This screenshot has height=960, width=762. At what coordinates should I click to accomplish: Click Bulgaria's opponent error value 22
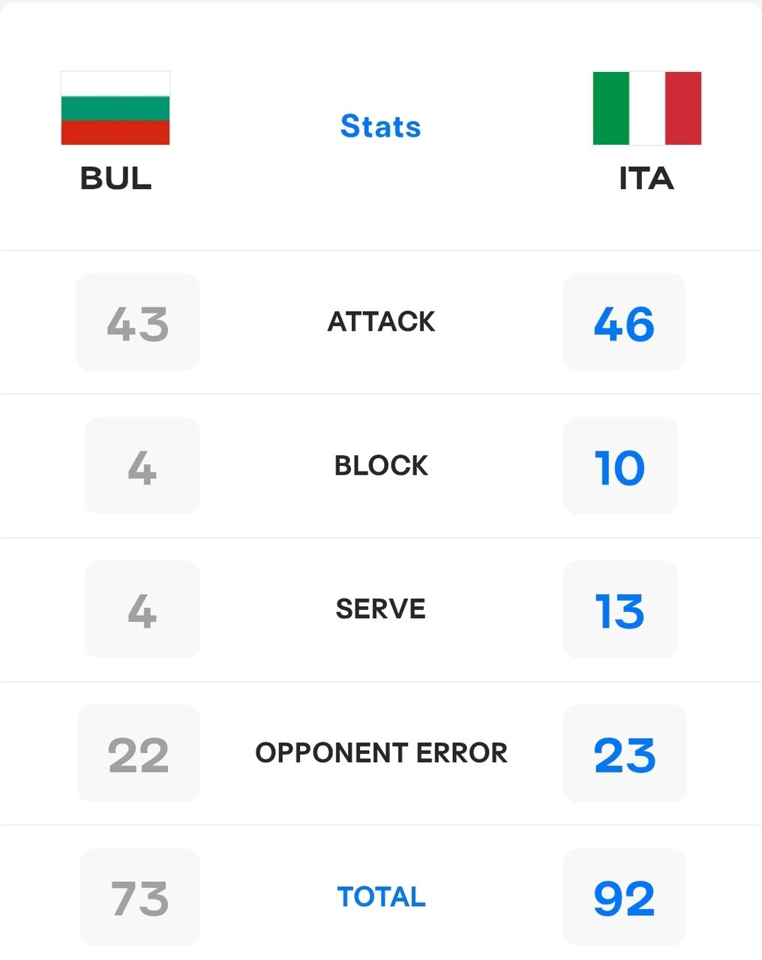coord(138,754)
